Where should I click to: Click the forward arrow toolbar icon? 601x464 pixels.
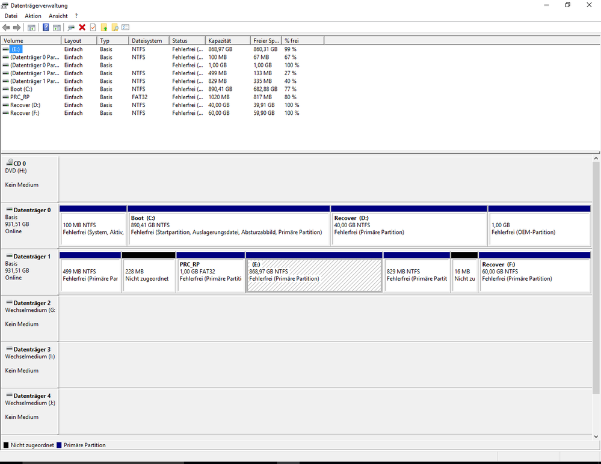pos(17,28)
